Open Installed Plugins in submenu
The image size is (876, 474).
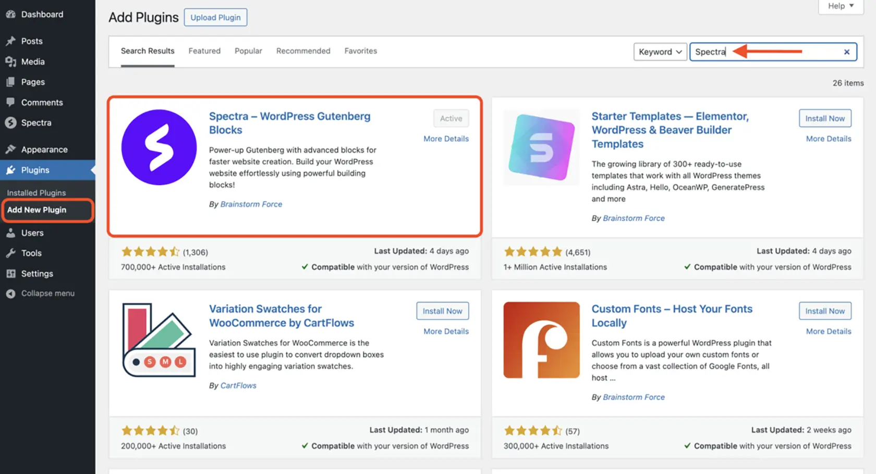(x=36, y=193)
